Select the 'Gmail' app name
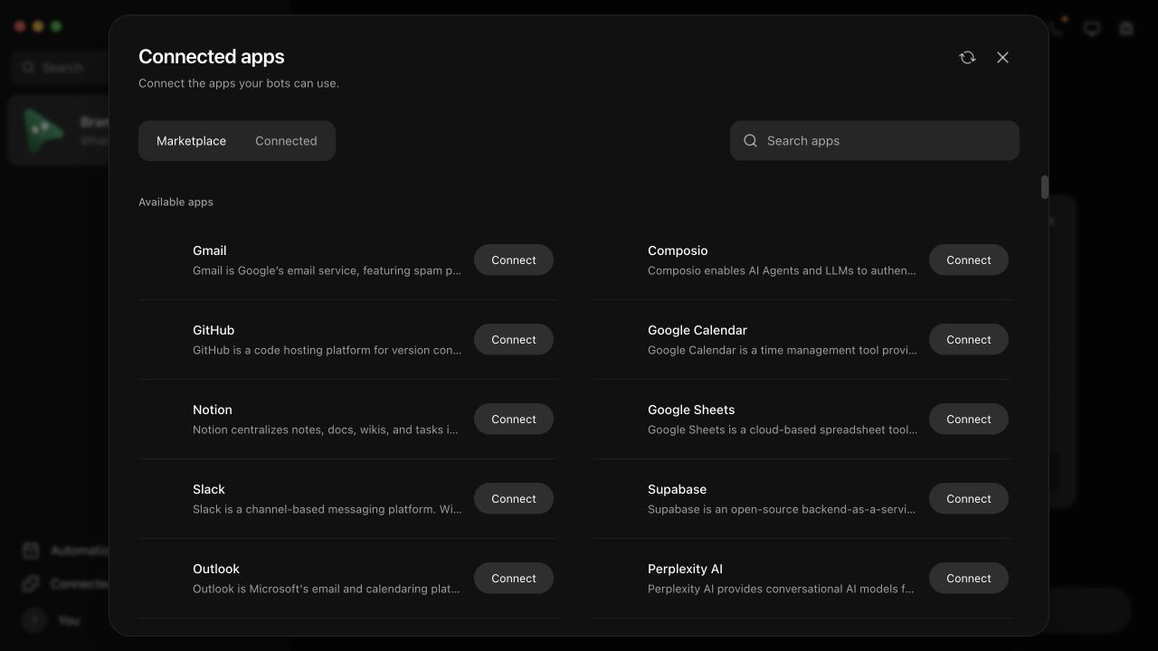The height and width of the screenshot is (651, 1158). tap(210, 250)
